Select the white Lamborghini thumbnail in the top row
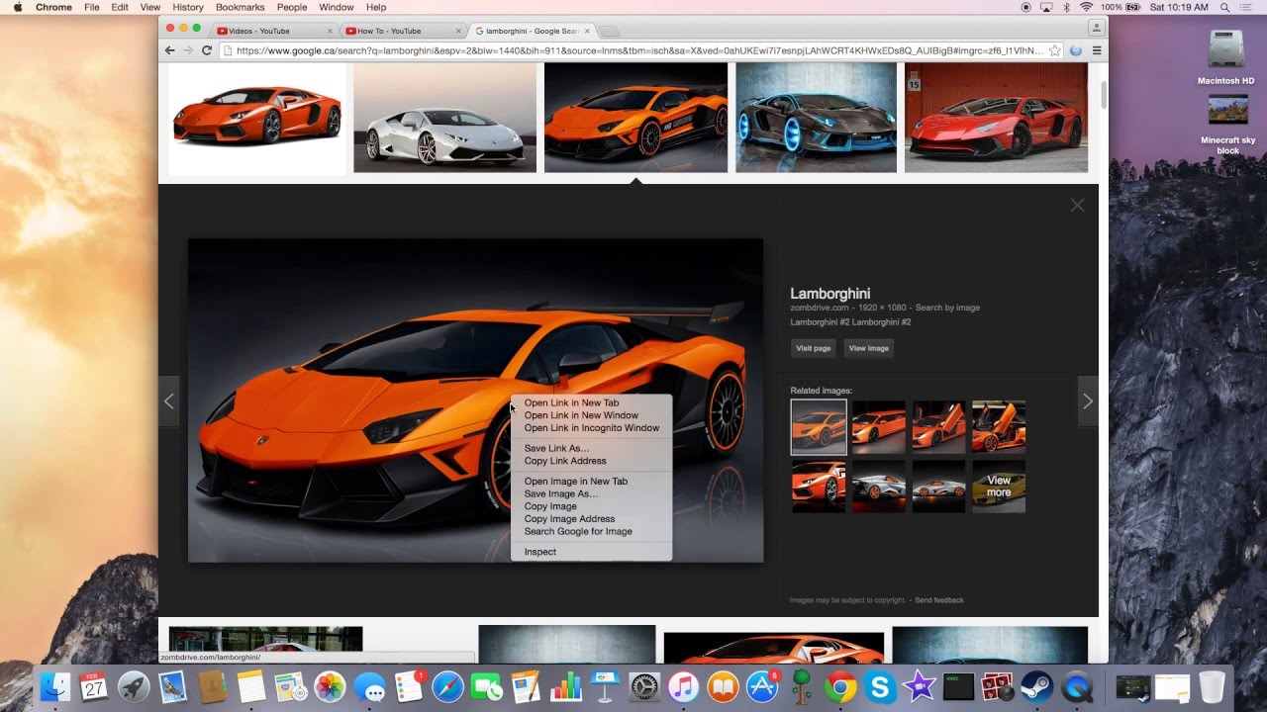Viewport: 1267px width, 712px height. click(x=445, y=118)
